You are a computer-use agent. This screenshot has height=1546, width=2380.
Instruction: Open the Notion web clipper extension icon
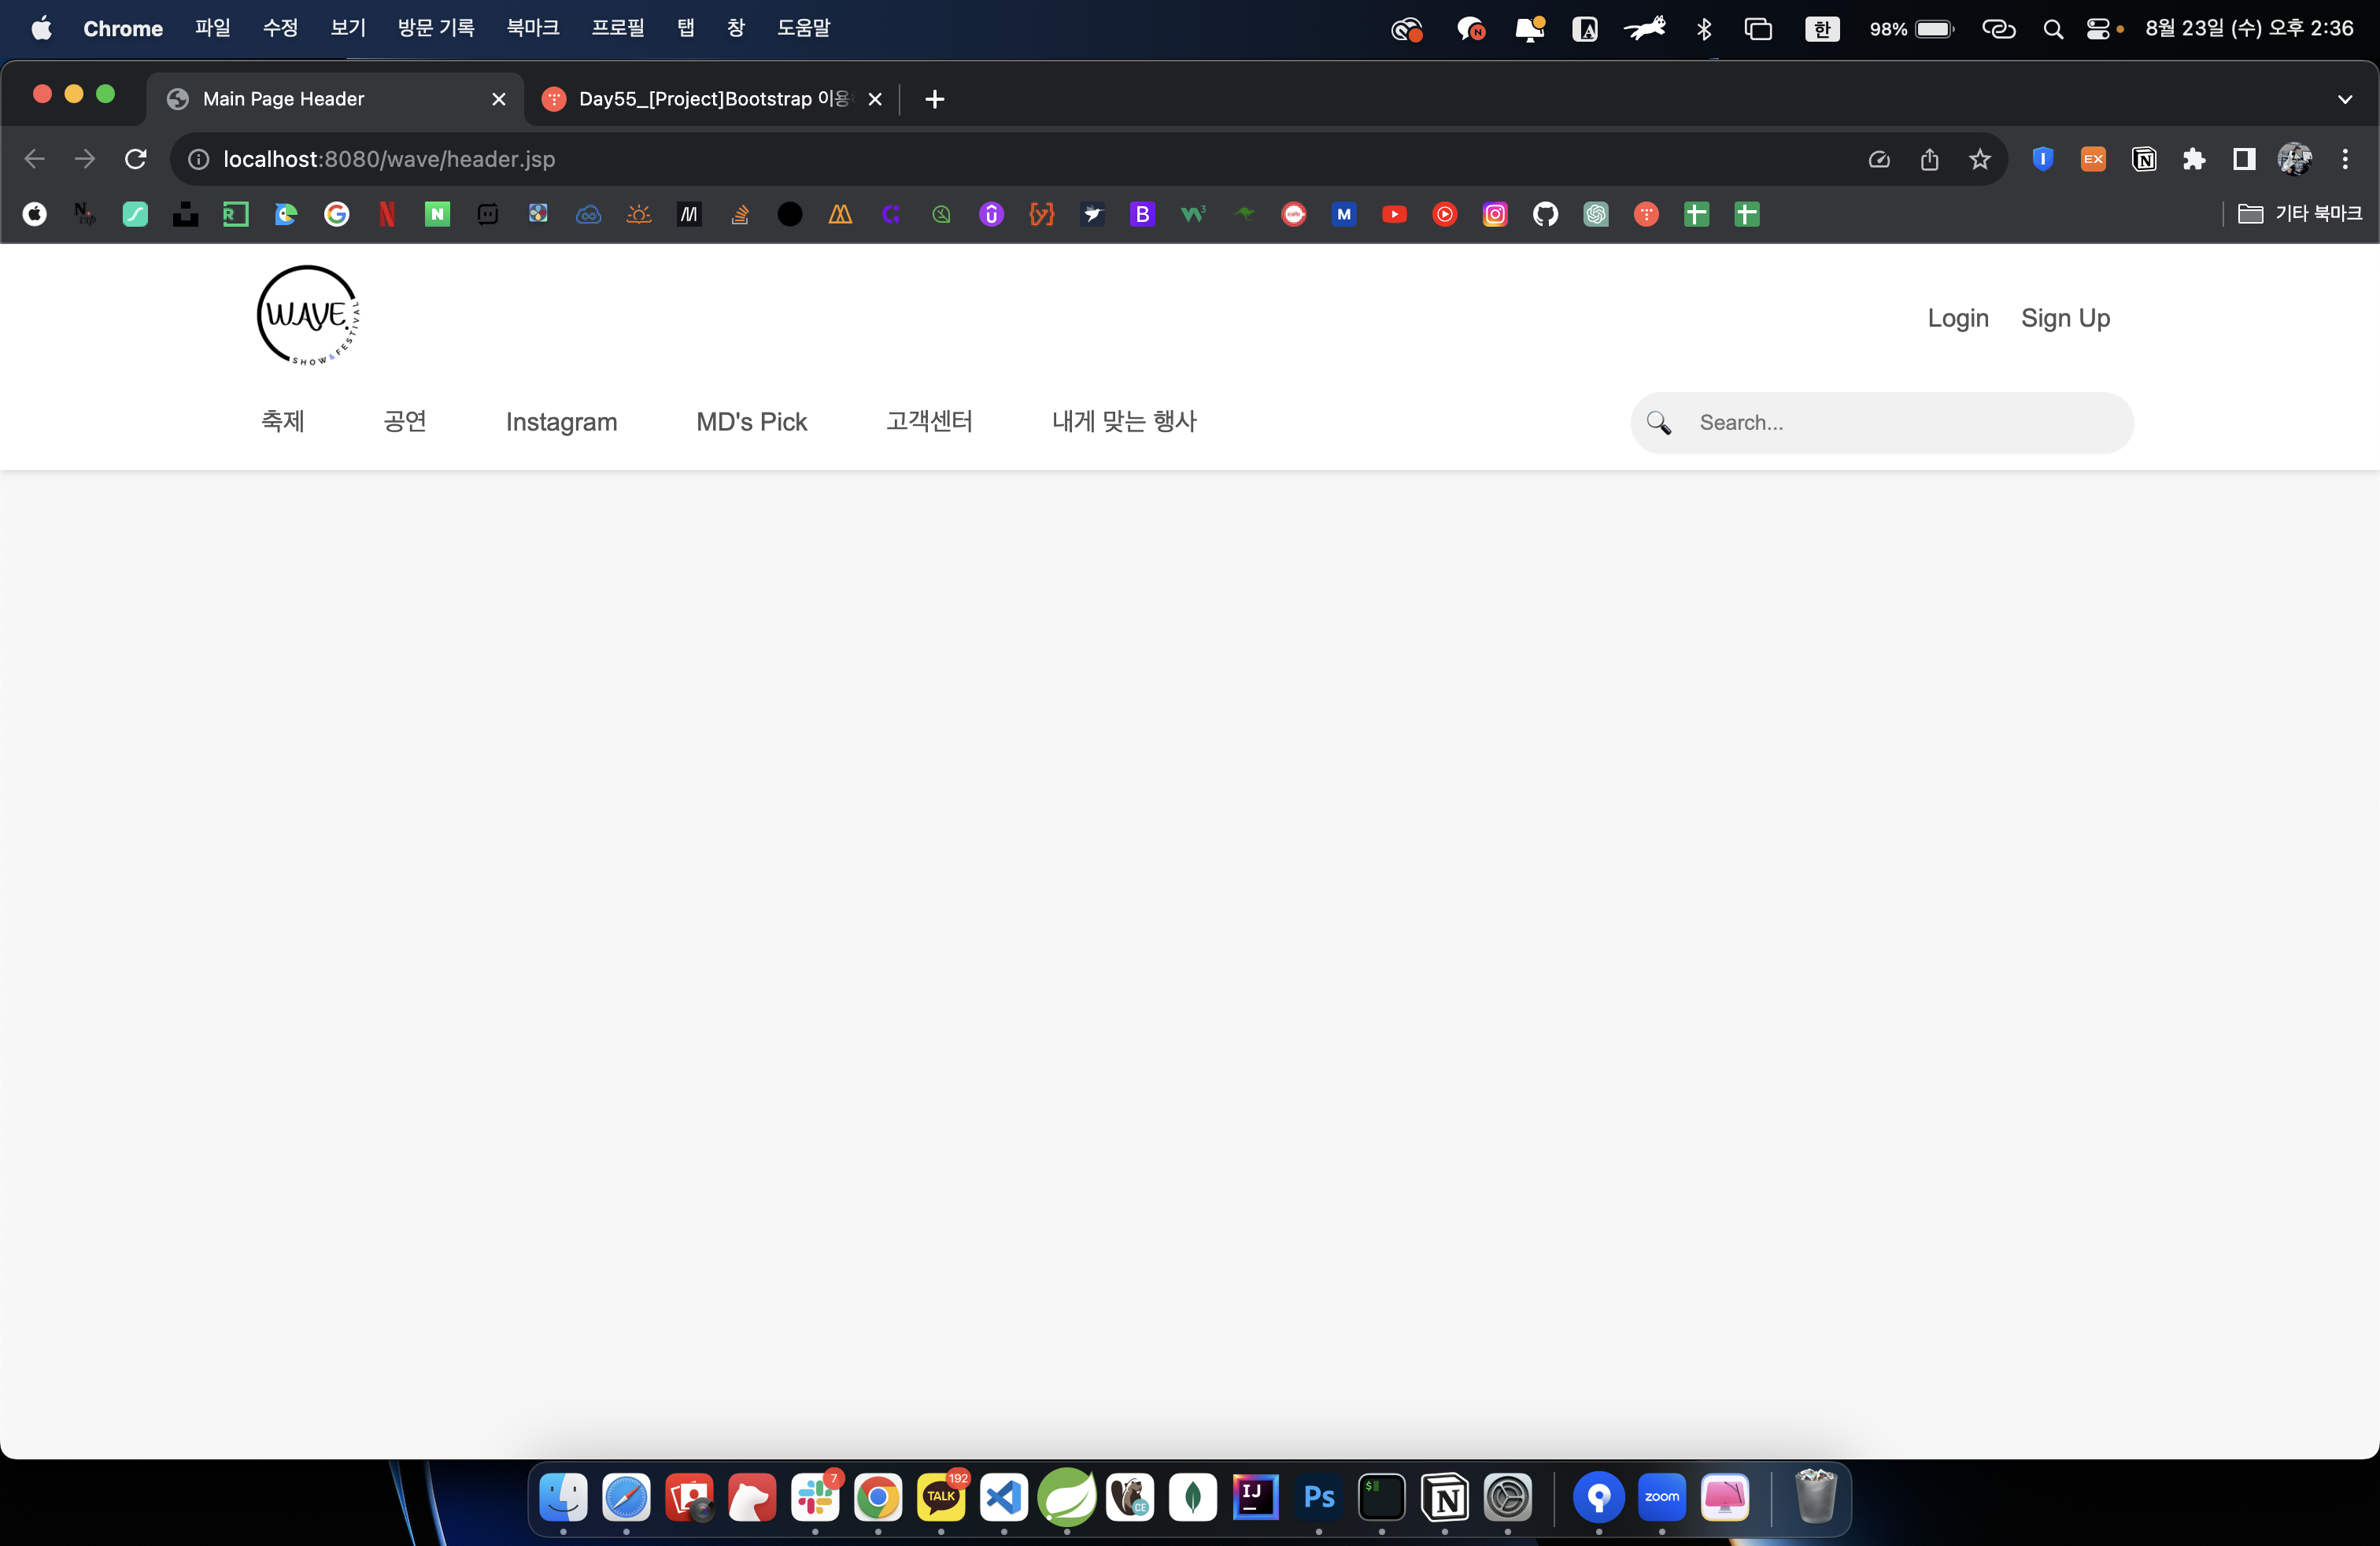coord(2144,159)
